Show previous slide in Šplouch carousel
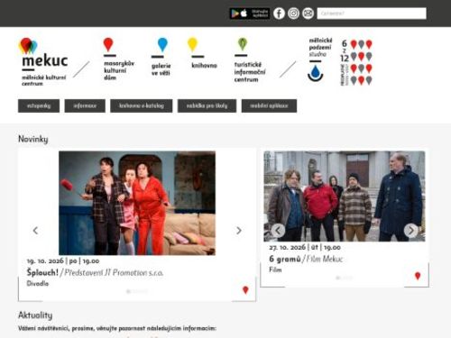Image resolution: width=451 pixels, height=338 pixels. click(35, 231)
